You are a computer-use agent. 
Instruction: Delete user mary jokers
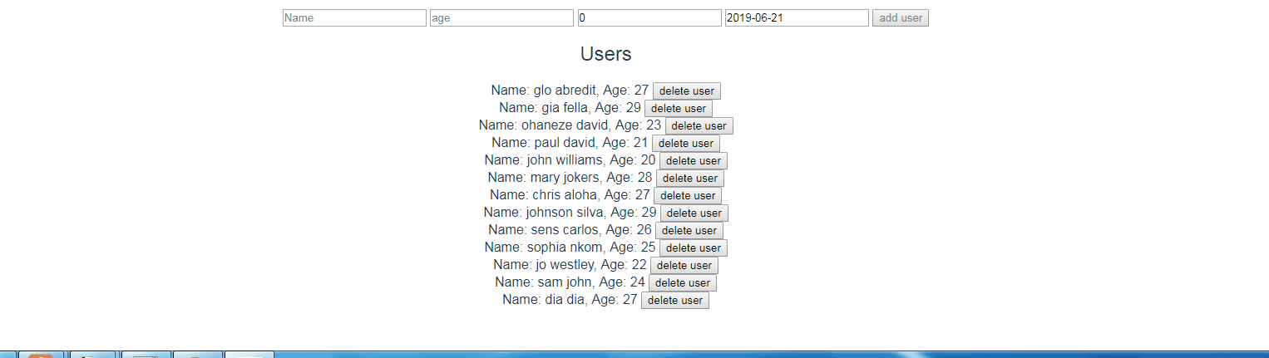[690, 179]
